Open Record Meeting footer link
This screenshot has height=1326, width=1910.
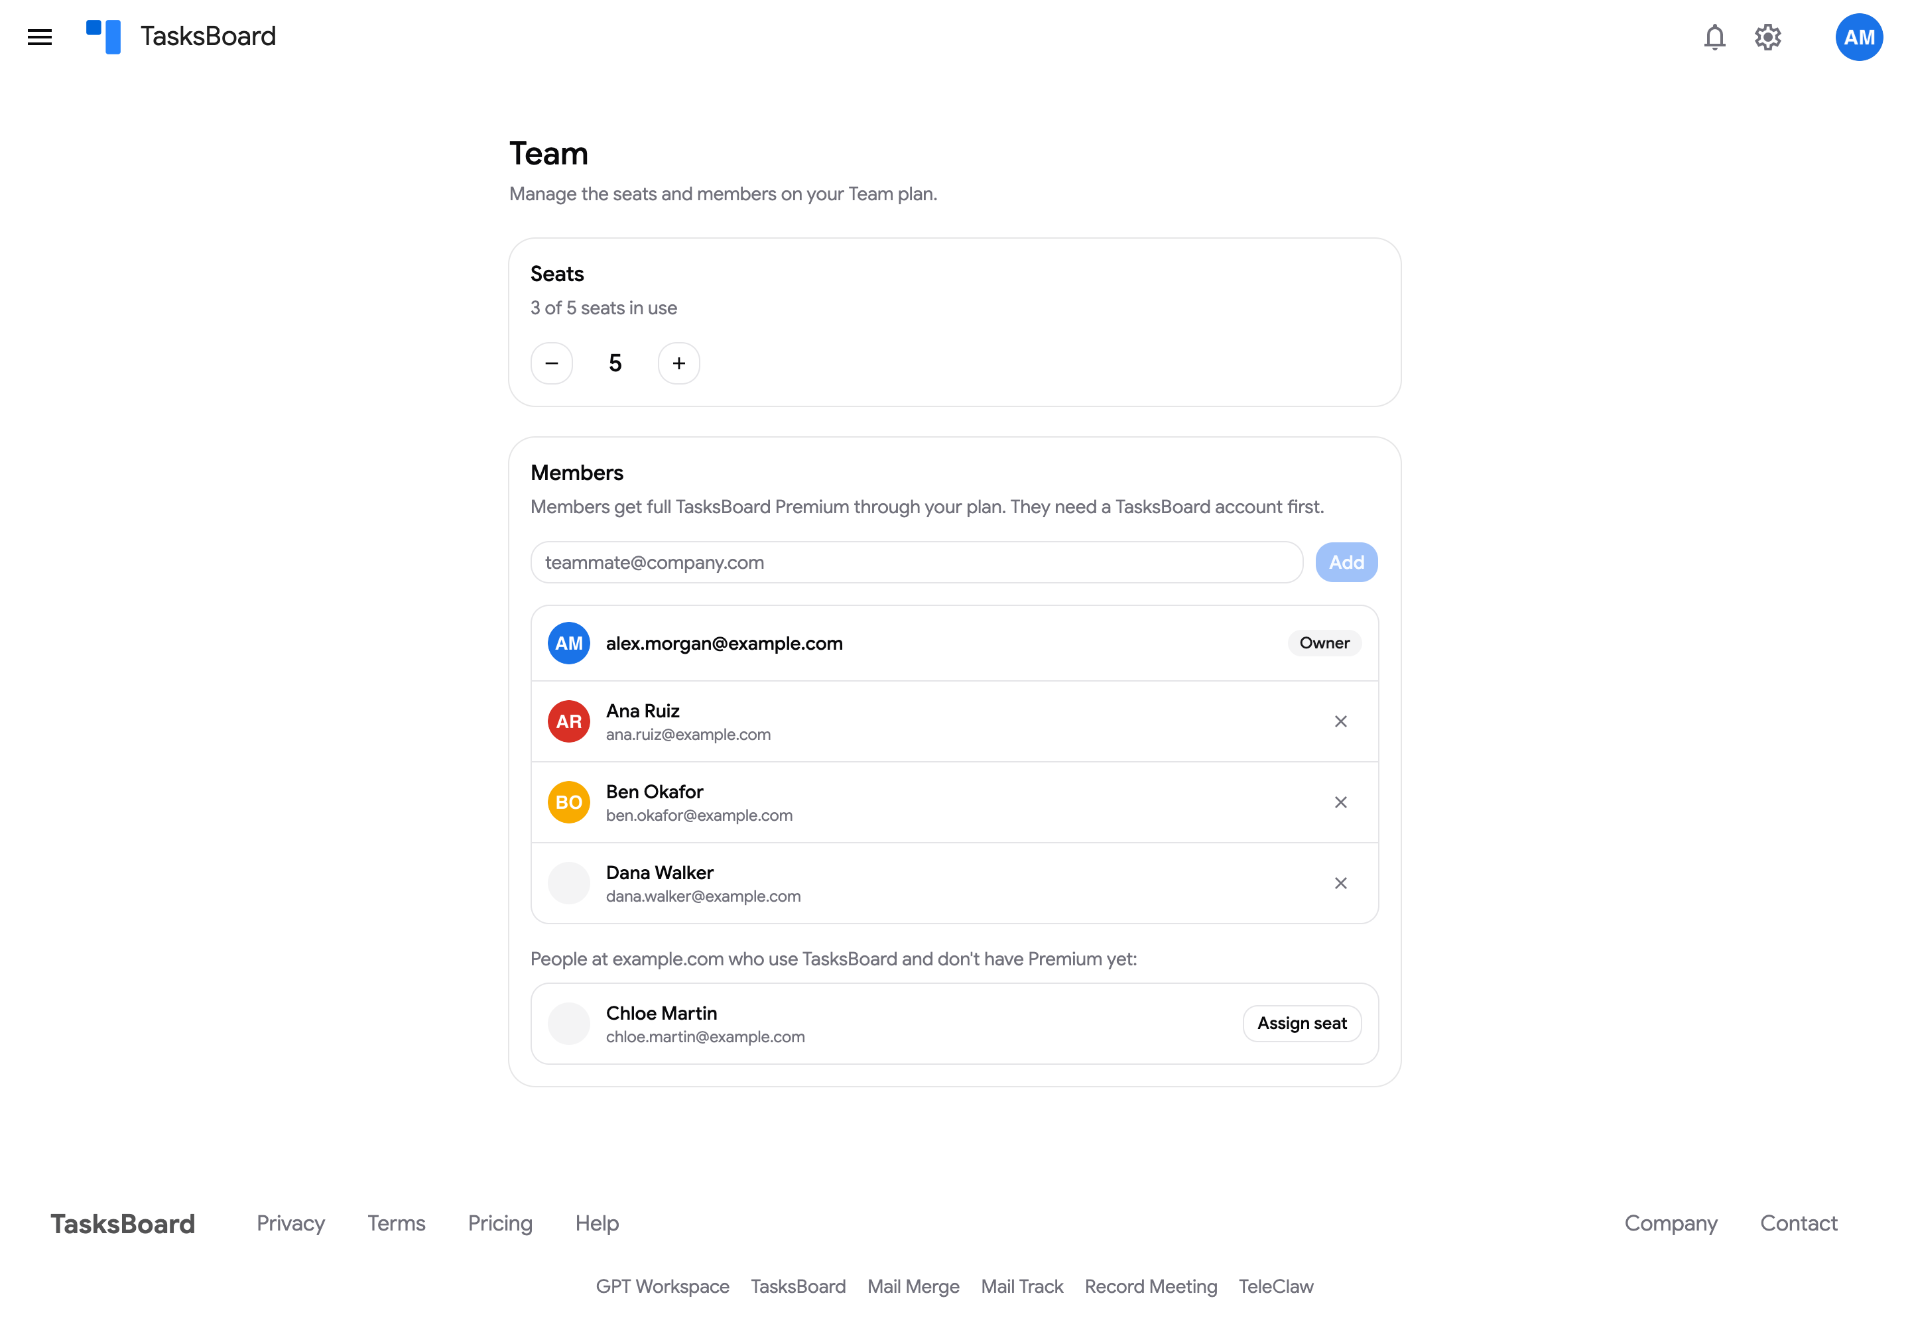tap(1151, 1286)
